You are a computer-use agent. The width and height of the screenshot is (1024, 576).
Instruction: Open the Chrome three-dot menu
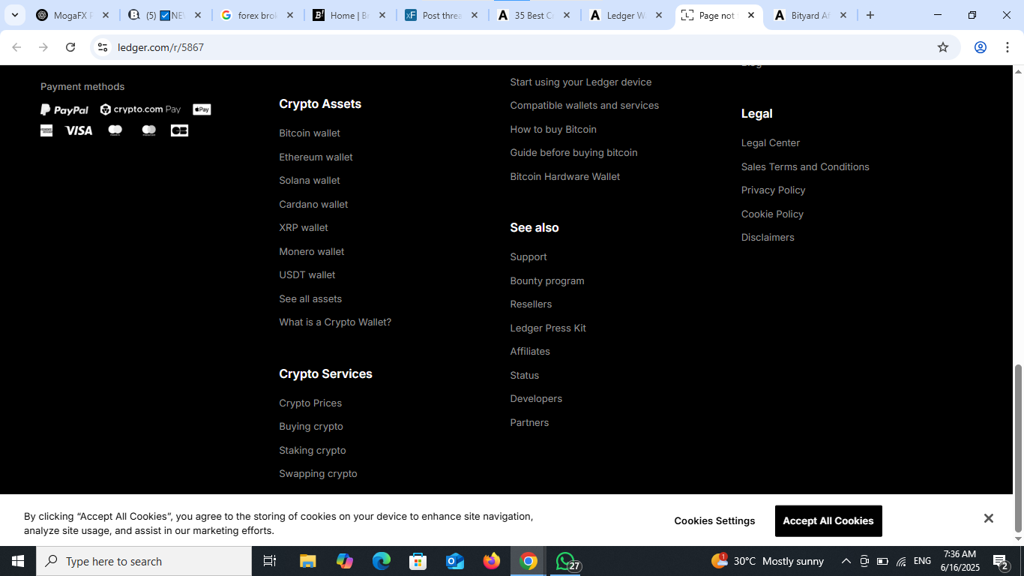(x=1008, y=47)
